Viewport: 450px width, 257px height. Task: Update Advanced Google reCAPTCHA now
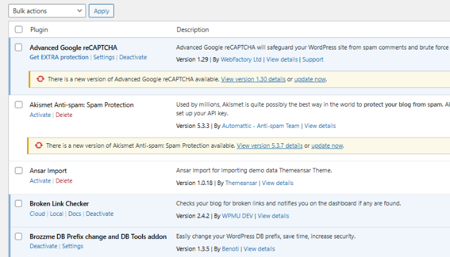pos(310,79)
